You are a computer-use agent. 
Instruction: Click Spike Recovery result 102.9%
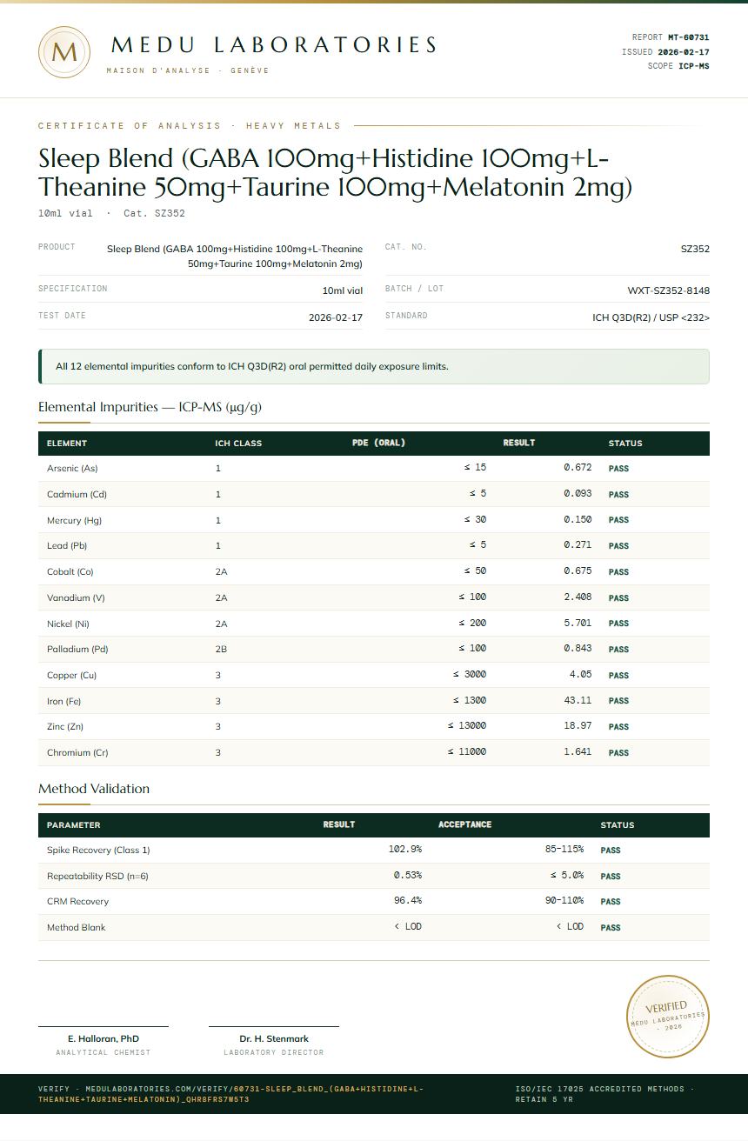point(405,849)
